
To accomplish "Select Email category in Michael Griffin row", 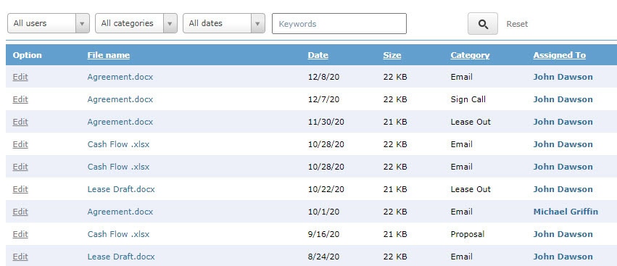I will (x=461, y=212).
